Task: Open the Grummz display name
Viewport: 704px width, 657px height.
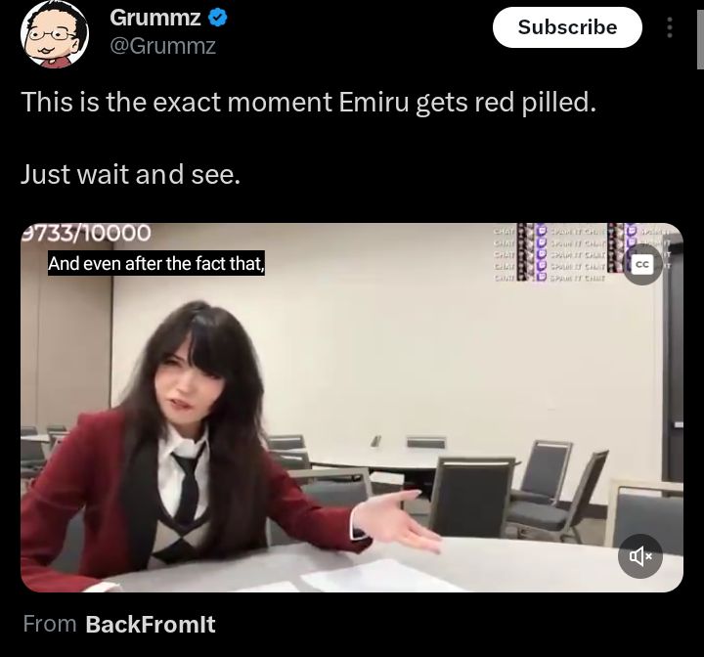Action: pyautogui.click(x=154, y=18)
